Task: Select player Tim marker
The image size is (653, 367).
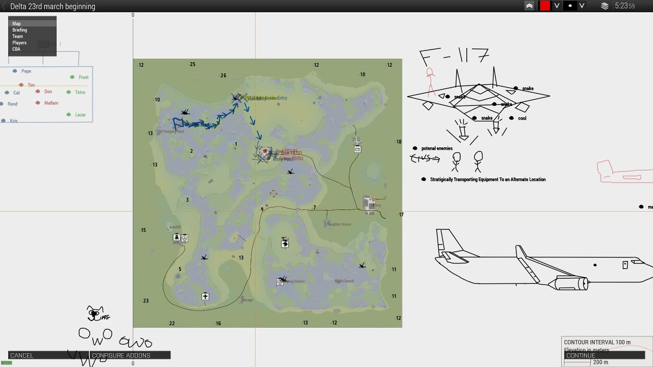Action: [x=21, y=85]
